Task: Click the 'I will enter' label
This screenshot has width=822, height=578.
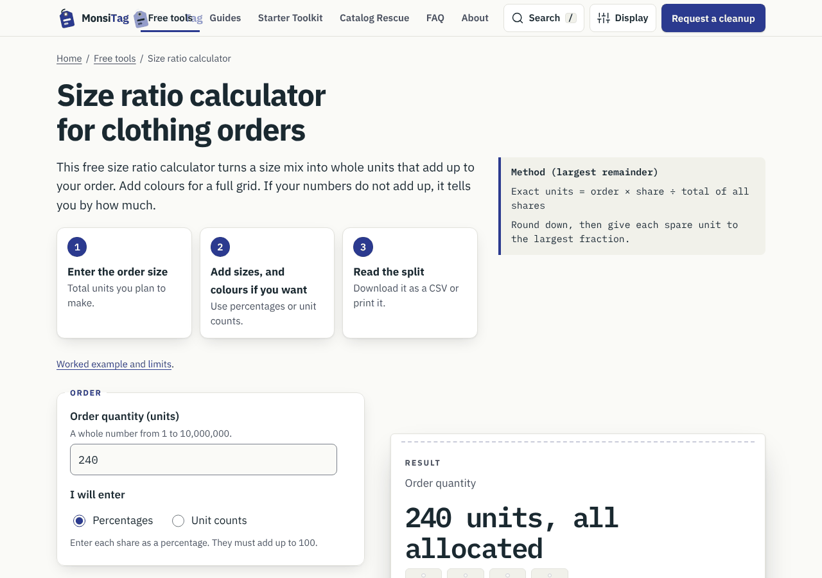Action: click(x=98, y=495)
